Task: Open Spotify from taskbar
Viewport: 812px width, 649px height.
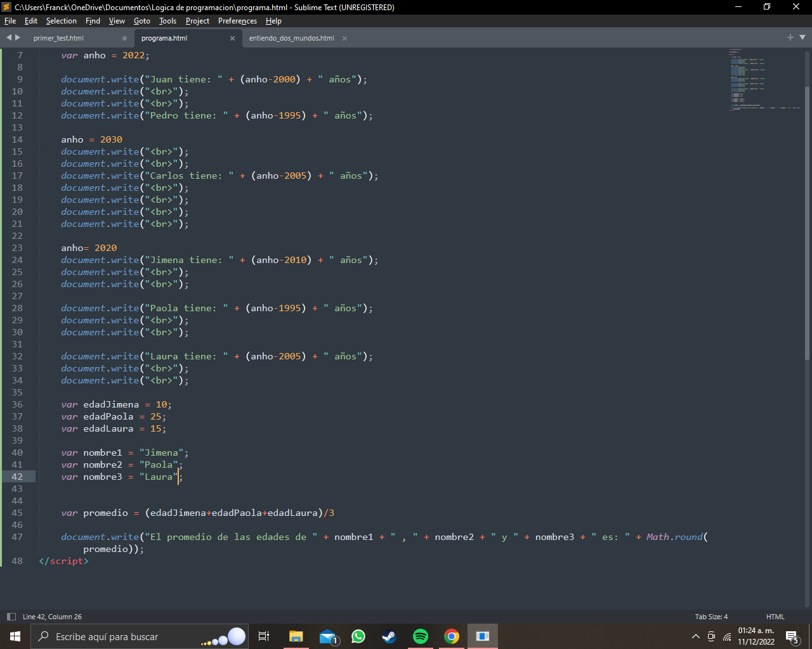Action: [x=420, y=636]
